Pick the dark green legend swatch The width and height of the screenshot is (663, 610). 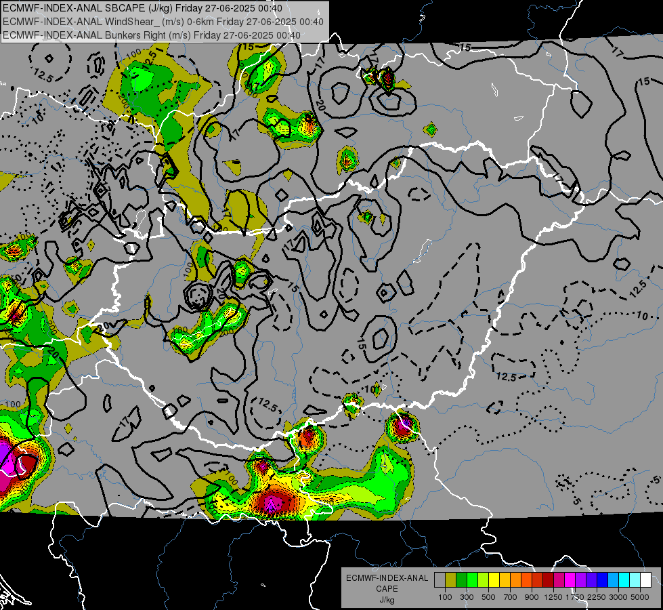[461, 580]
